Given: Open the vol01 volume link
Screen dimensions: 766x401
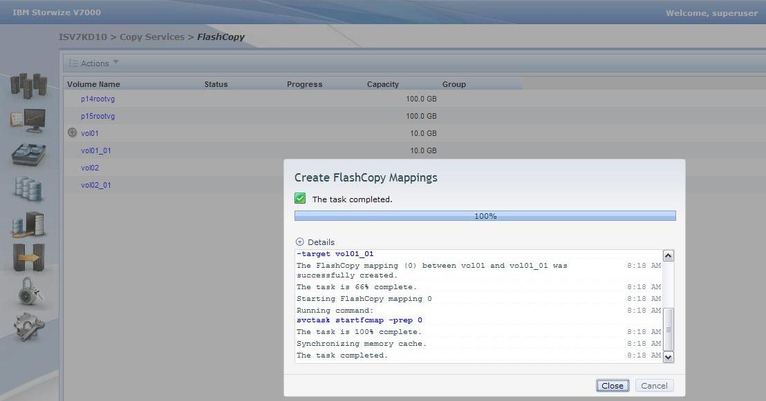Looking at the screenshot, I should [90, 133].
